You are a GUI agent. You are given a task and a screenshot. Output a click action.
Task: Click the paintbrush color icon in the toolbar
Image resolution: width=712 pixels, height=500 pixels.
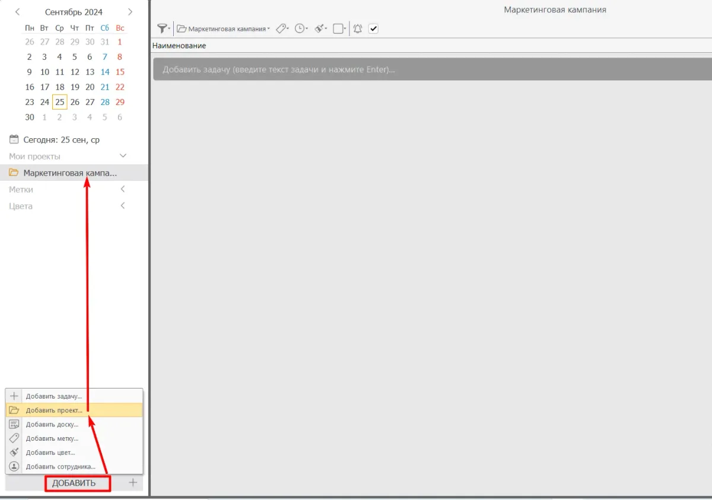coord(320,28)
